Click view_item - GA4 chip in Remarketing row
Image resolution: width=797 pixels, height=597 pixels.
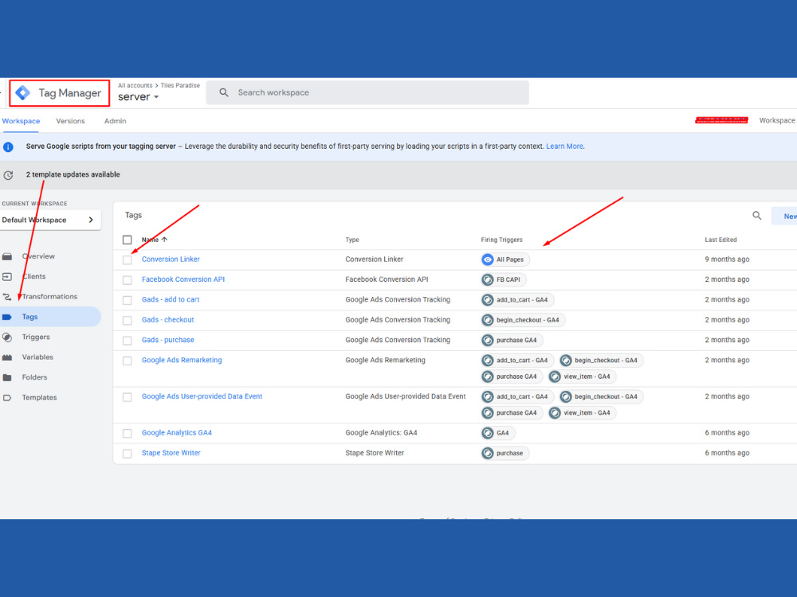tap(582, 377)
